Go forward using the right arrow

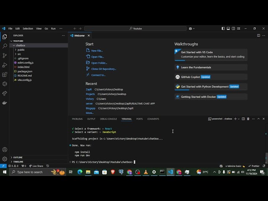80,28
